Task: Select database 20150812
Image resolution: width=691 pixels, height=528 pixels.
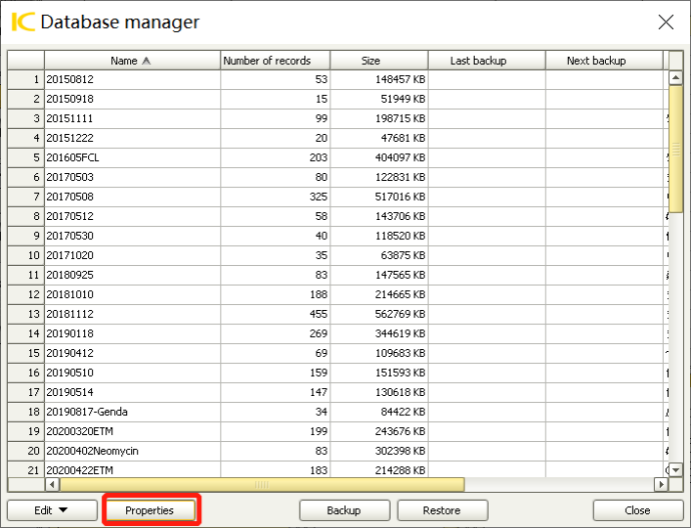Action: point(132,79)
